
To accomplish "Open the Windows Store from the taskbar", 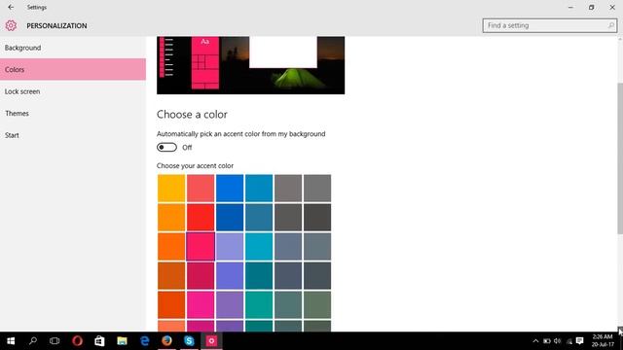I will click(99, 341).
